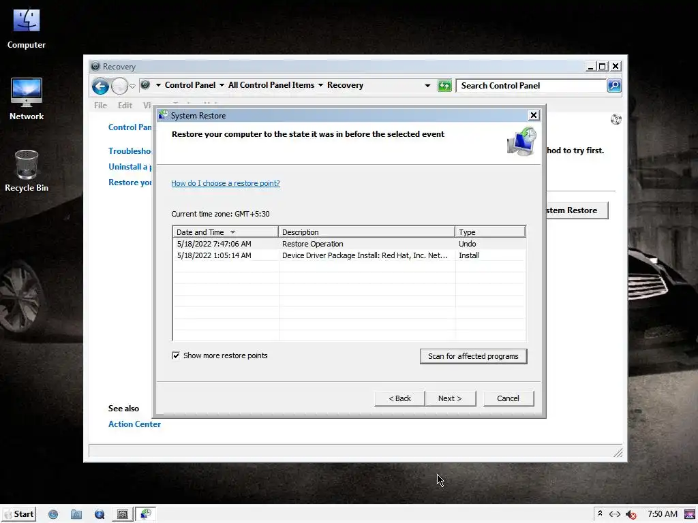Click the System Restore title bar icon
This screenshot has width=698, height=523.
tap(164, 115)
